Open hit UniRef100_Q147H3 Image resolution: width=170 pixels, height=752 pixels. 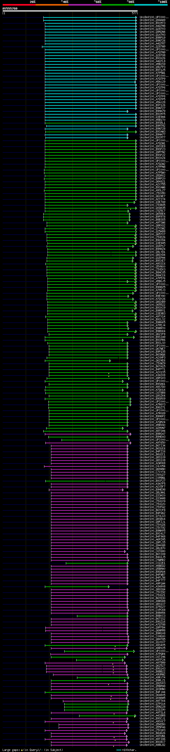click(x=152, y=35)
